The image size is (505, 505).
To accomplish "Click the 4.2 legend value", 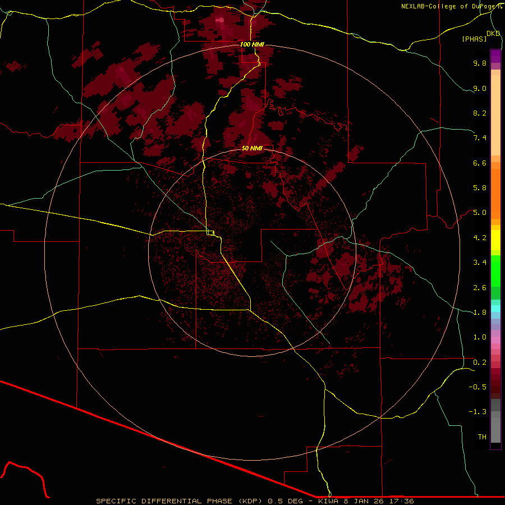I will [480, 238].
